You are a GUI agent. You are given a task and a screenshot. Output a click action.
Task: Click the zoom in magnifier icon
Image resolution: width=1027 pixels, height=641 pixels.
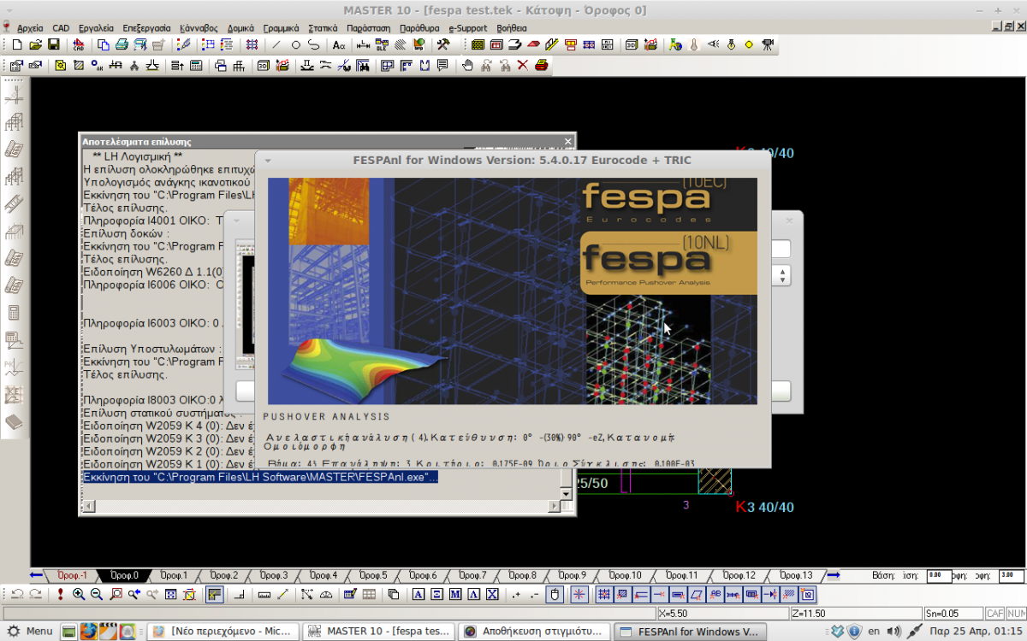tap(79, 594)
